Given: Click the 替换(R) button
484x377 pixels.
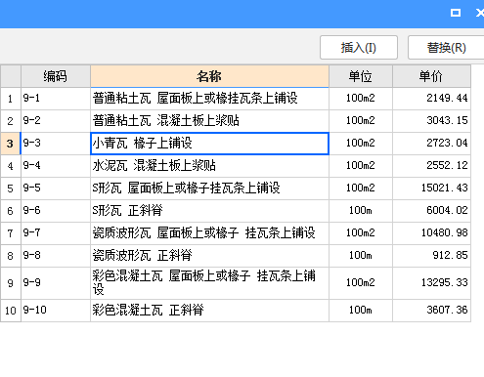Looking at the screenshot, I should 446,48.
